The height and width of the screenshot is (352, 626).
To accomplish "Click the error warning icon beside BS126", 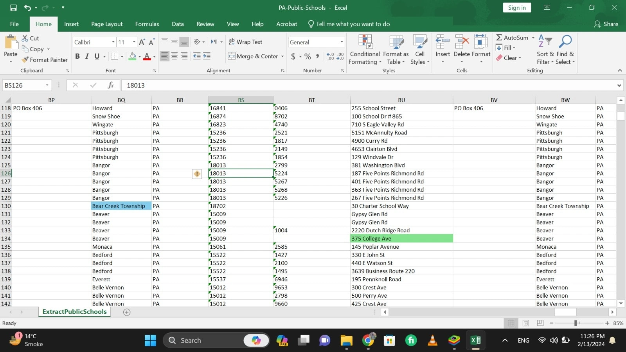I will coord(197,174).
